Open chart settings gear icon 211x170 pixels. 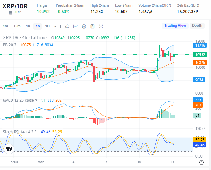click(84, 26)
